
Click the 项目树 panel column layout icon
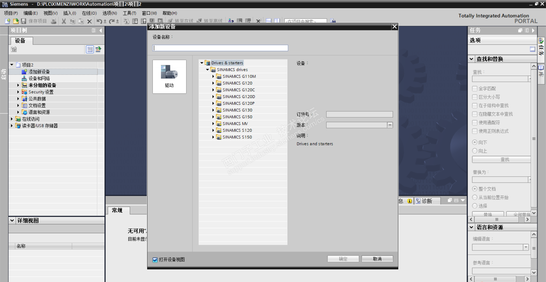pyautogui.click(x=94, y=30)
